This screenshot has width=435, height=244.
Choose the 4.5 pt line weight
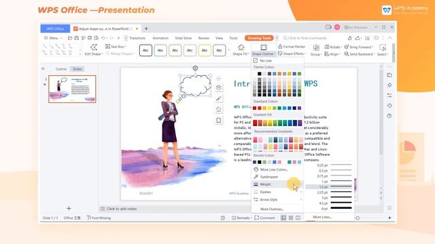pos(329,203)
